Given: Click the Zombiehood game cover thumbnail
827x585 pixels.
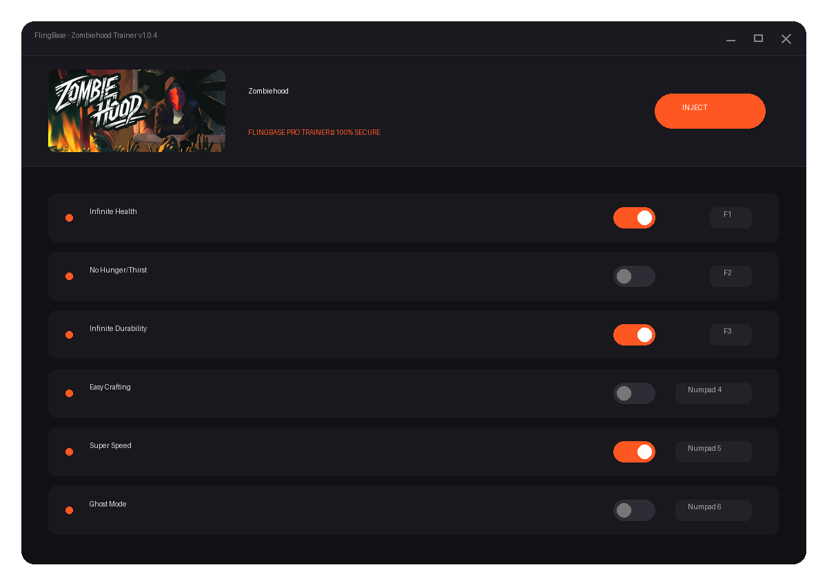Looking at the screenshot, I should pos(136,111).
